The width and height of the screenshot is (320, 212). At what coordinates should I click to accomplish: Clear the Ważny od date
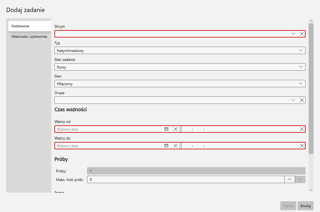176,129
